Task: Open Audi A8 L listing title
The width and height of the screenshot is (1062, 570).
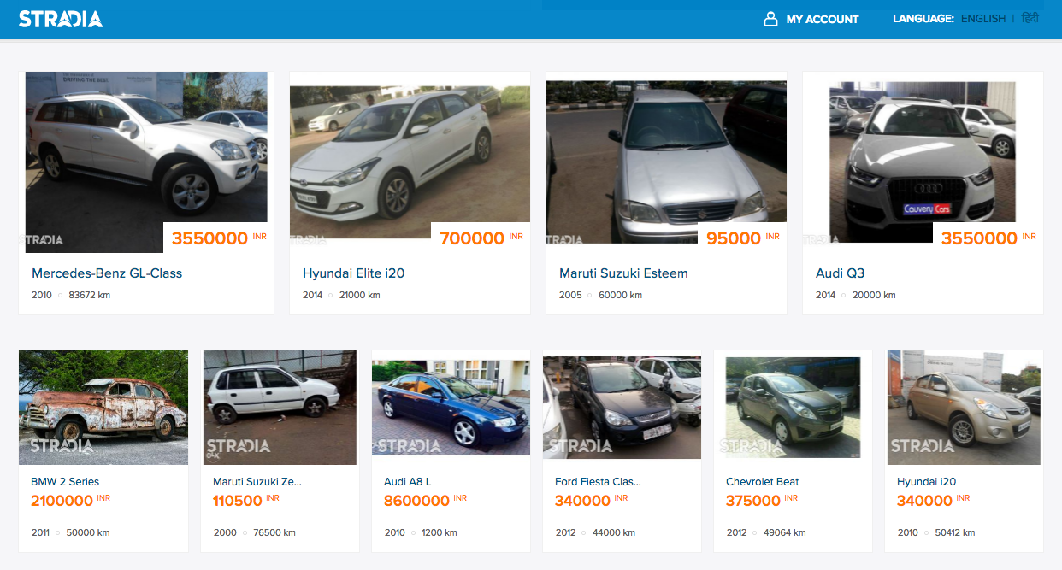Action: 408,482
